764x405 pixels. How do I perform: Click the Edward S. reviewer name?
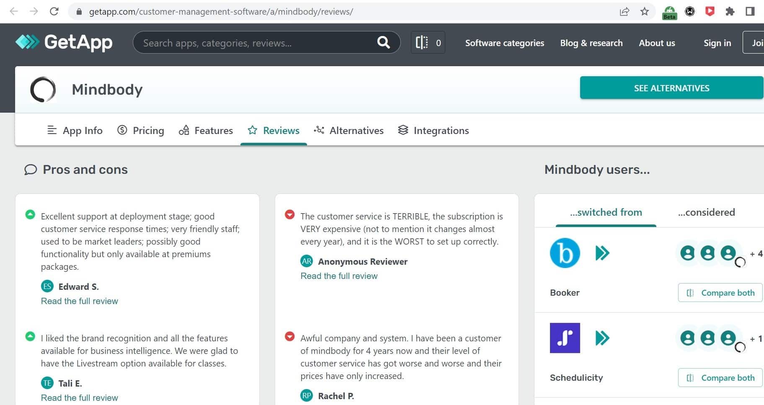(79, 287)
